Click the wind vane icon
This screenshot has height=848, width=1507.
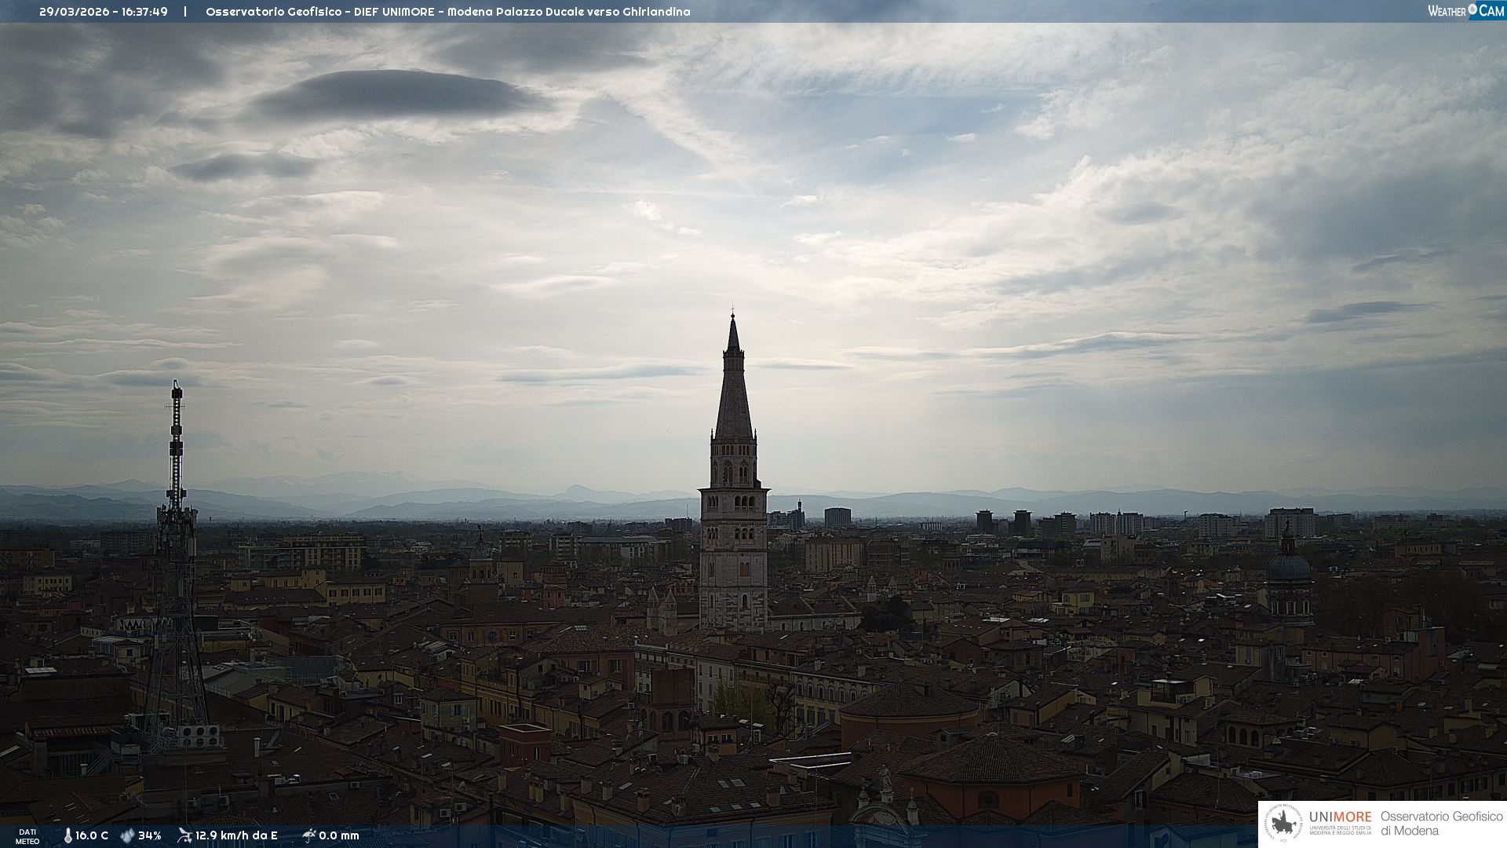pyautogui.click(x=184, y=835)
